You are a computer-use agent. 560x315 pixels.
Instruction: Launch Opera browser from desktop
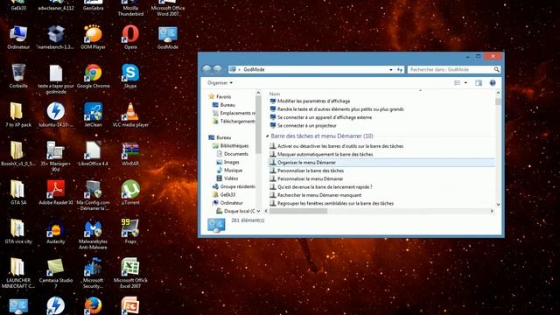click(130, 37)
